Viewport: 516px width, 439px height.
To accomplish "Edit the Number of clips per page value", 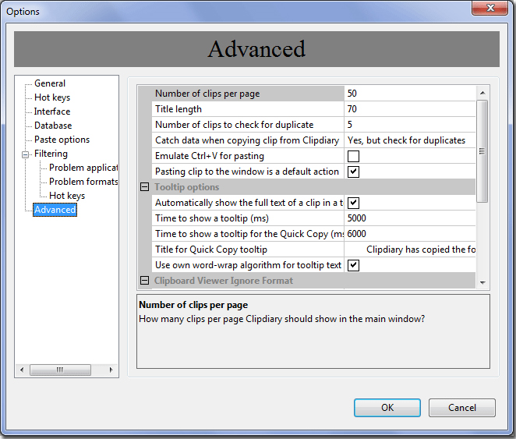I will (x=409, y=94).
